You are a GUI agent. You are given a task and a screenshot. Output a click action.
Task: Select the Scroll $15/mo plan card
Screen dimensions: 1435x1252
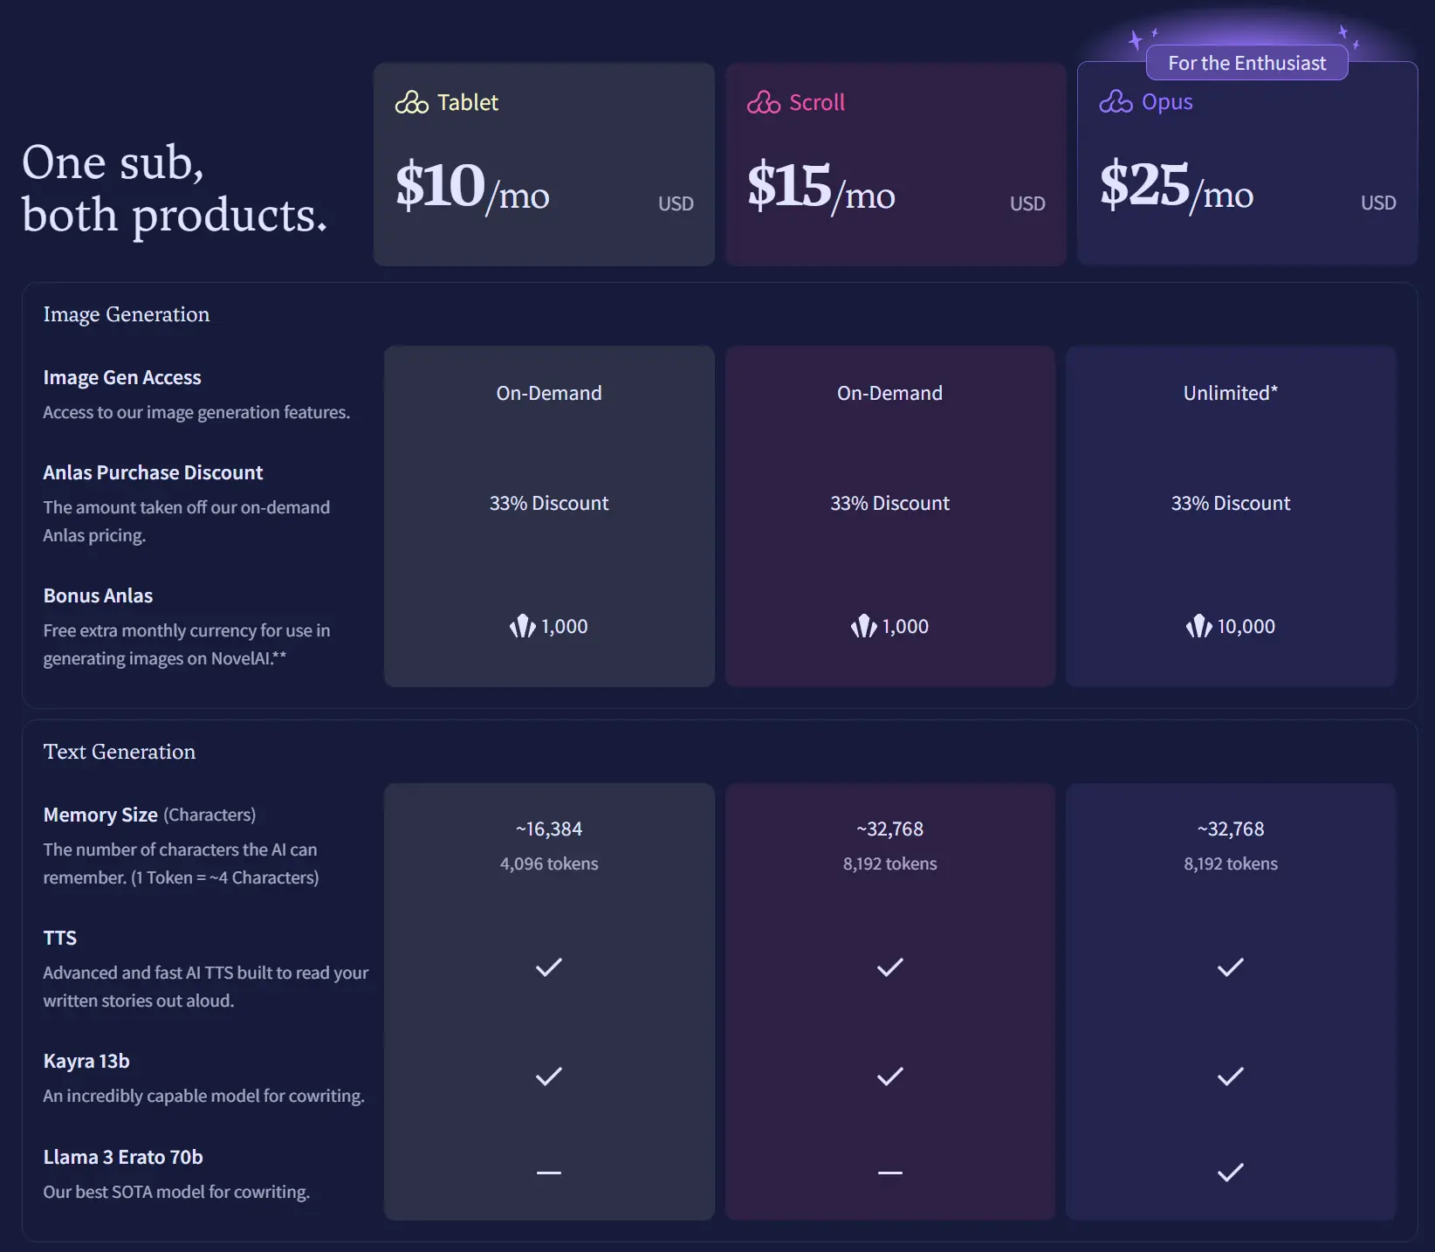click(x=896, y=164)
